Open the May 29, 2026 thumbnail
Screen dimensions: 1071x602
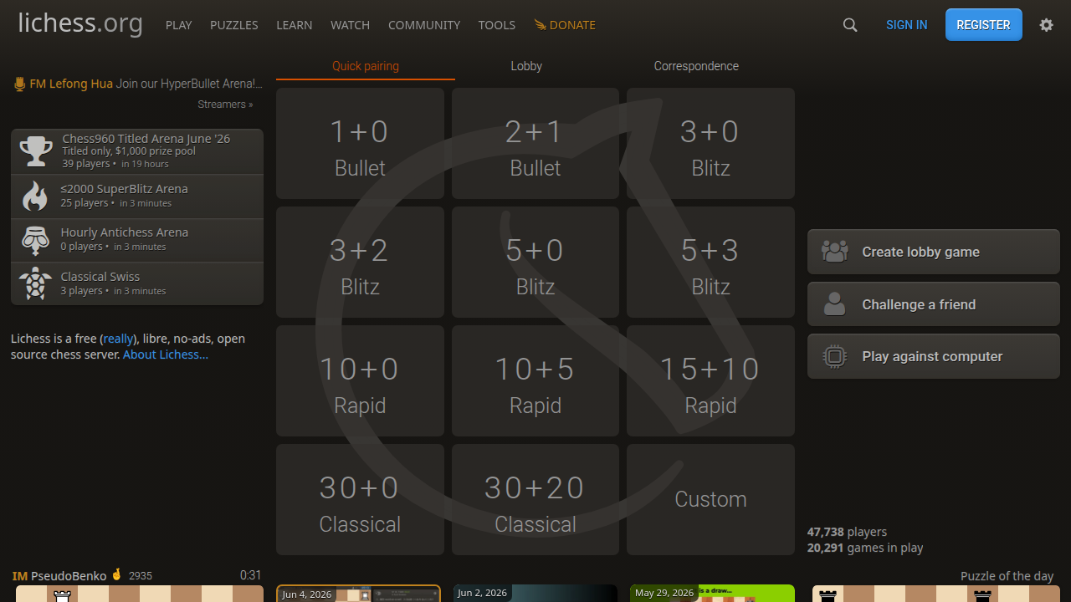point(712,593)
